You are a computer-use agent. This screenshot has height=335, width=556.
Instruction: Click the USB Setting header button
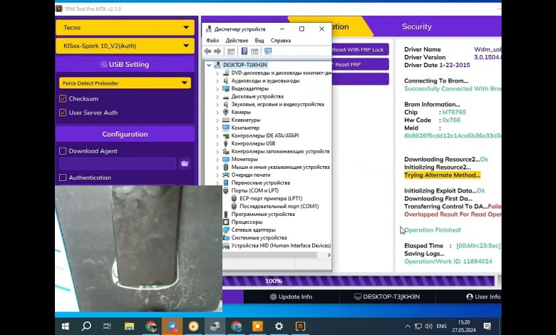(x=125, y=65)
